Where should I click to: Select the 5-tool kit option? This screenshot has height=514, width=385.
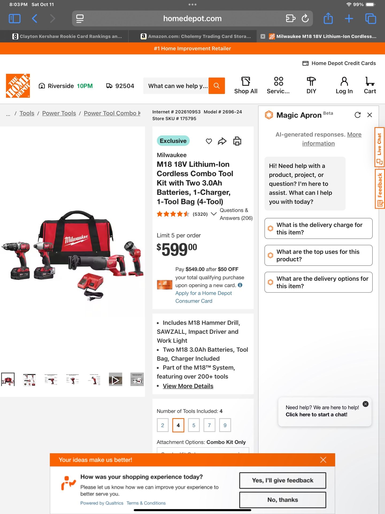click(194, 425)
